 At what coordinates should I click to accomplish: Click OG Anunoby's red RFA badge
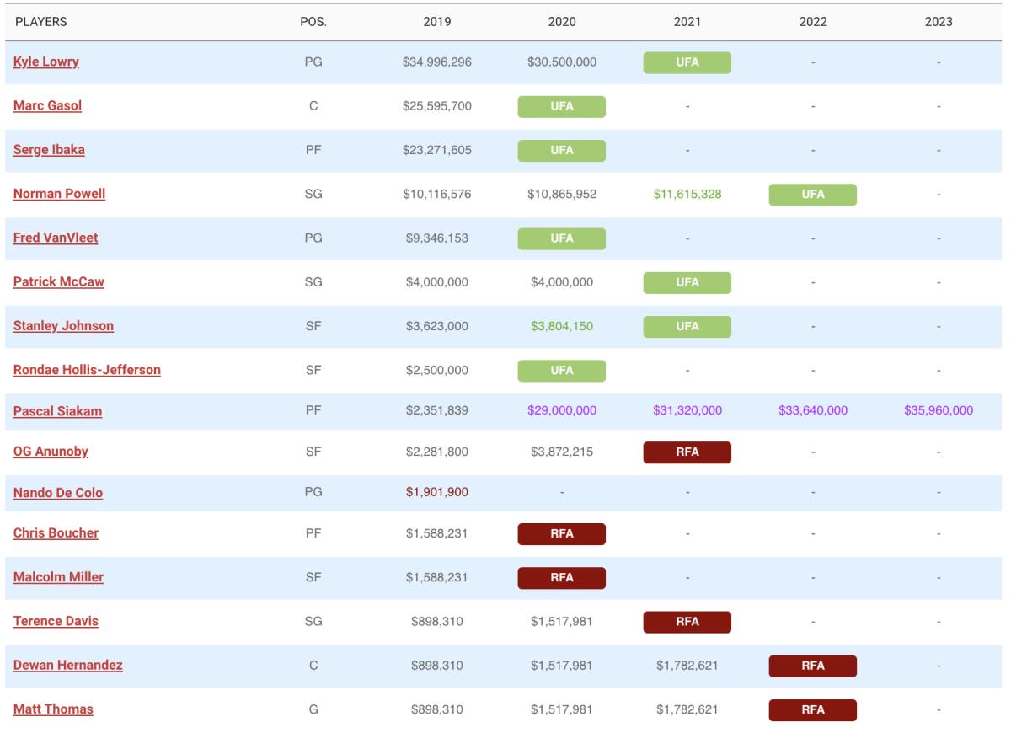[x=687, y=452]
